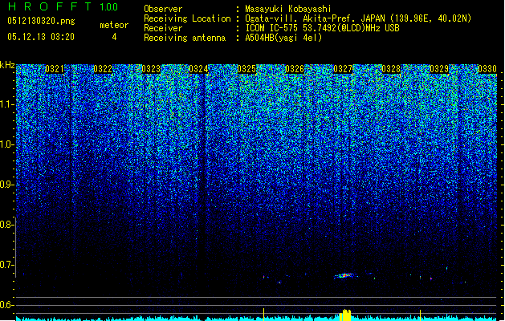Click the observer name Masayuki Kobayashi
Viewport: 505px width, 321px height.
point(288,9)
